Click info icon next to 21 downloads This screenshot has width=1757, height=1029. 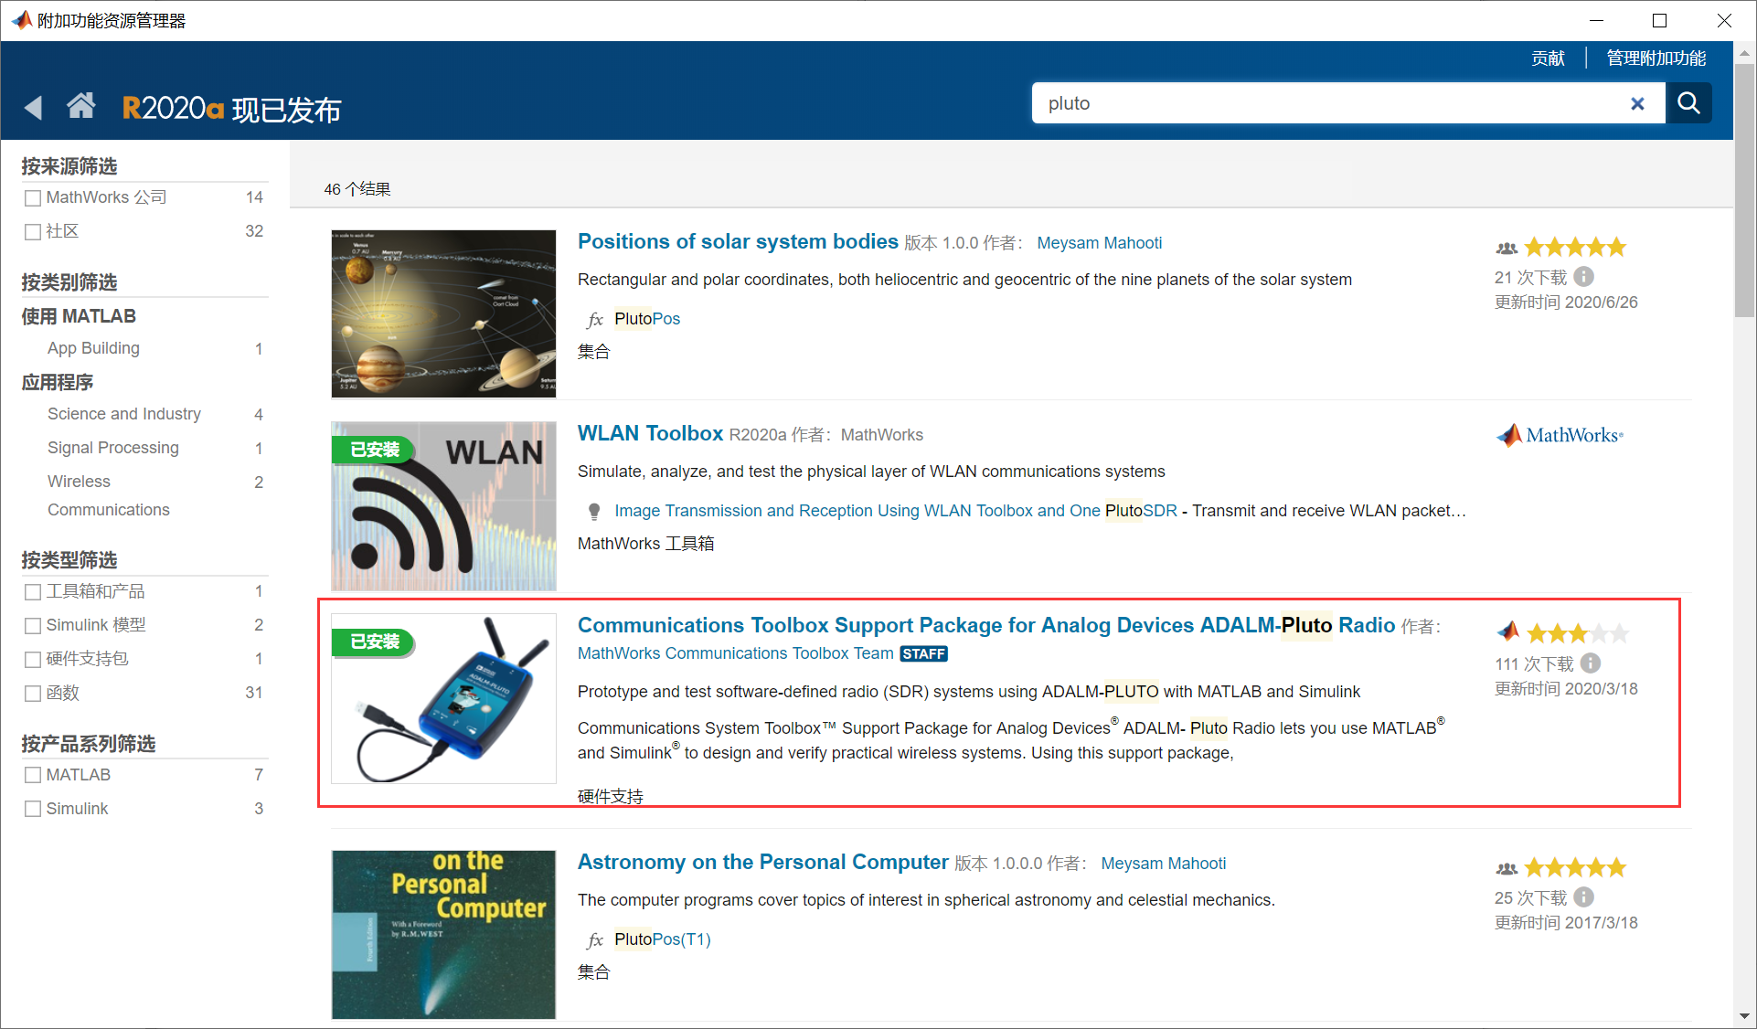[1584, 276]
